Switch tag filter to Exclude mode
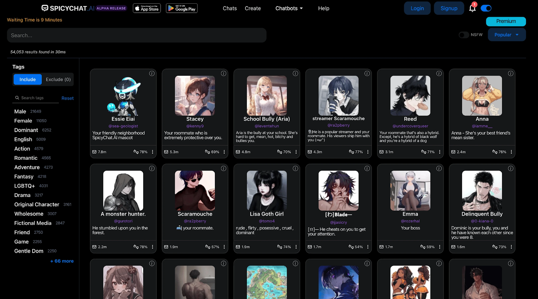Image resolution: width=538 pixels, height=299 pixels. tap(58, 80)
